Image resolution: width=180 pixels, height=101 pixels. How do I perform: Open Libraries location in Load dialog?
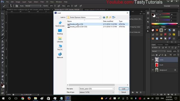(60, 40)
